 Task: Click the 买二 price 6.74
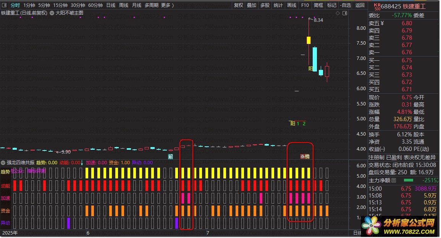point(407,68)
